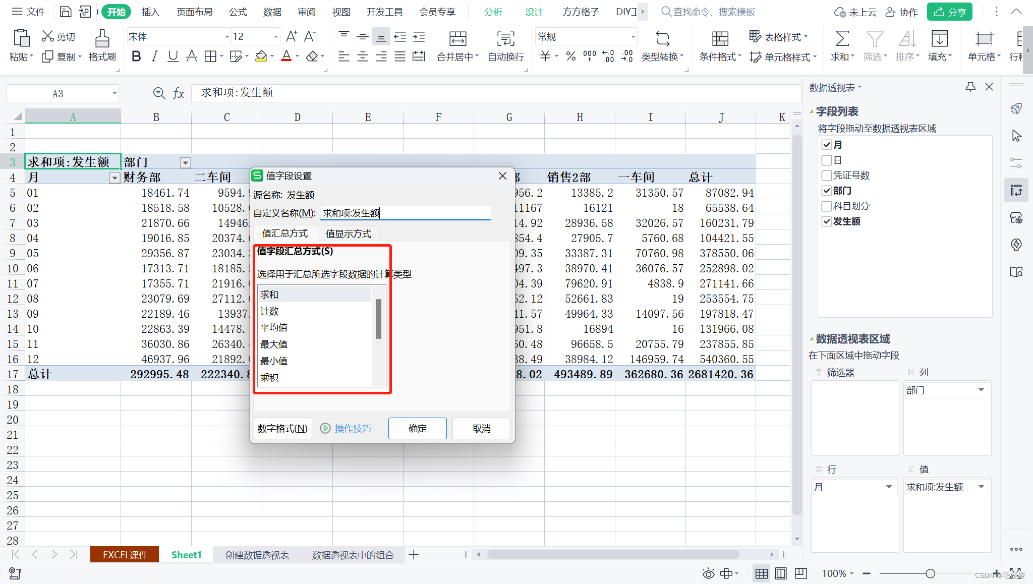Viewport: 1033px width, 584px height.
Task: Toggle underline formatting
Action: tap(173, 56)
